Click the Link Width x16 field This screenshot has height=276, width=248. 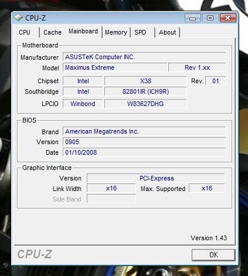(111, 189)
